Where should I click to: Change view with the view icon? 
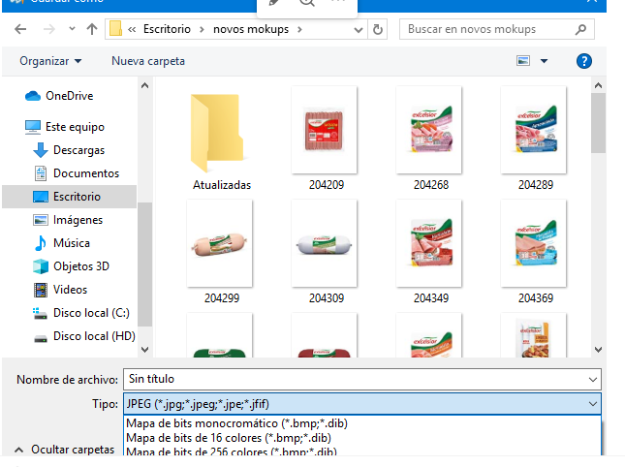click(523, 61)
